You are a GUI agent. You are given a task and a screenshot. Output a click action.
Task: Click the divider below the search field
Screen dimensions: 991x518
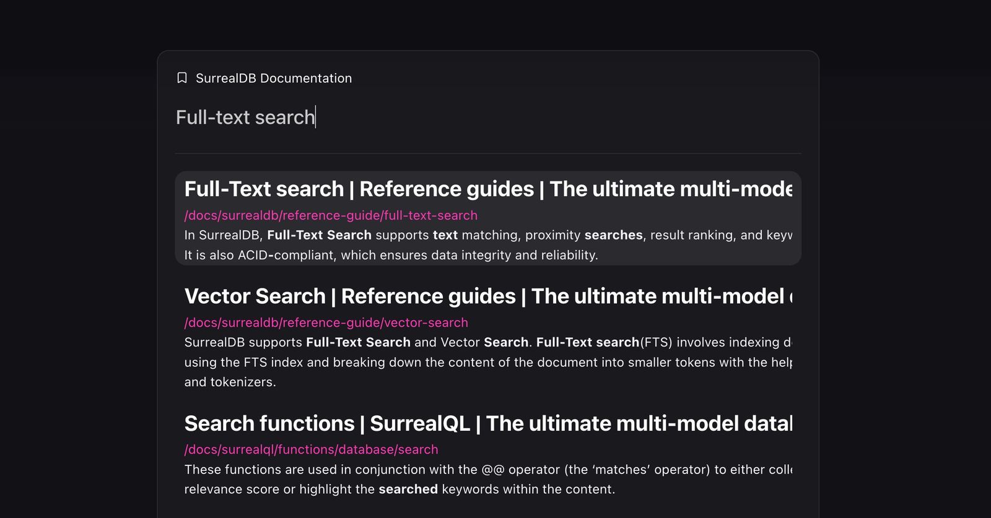[x=488, y=152]
